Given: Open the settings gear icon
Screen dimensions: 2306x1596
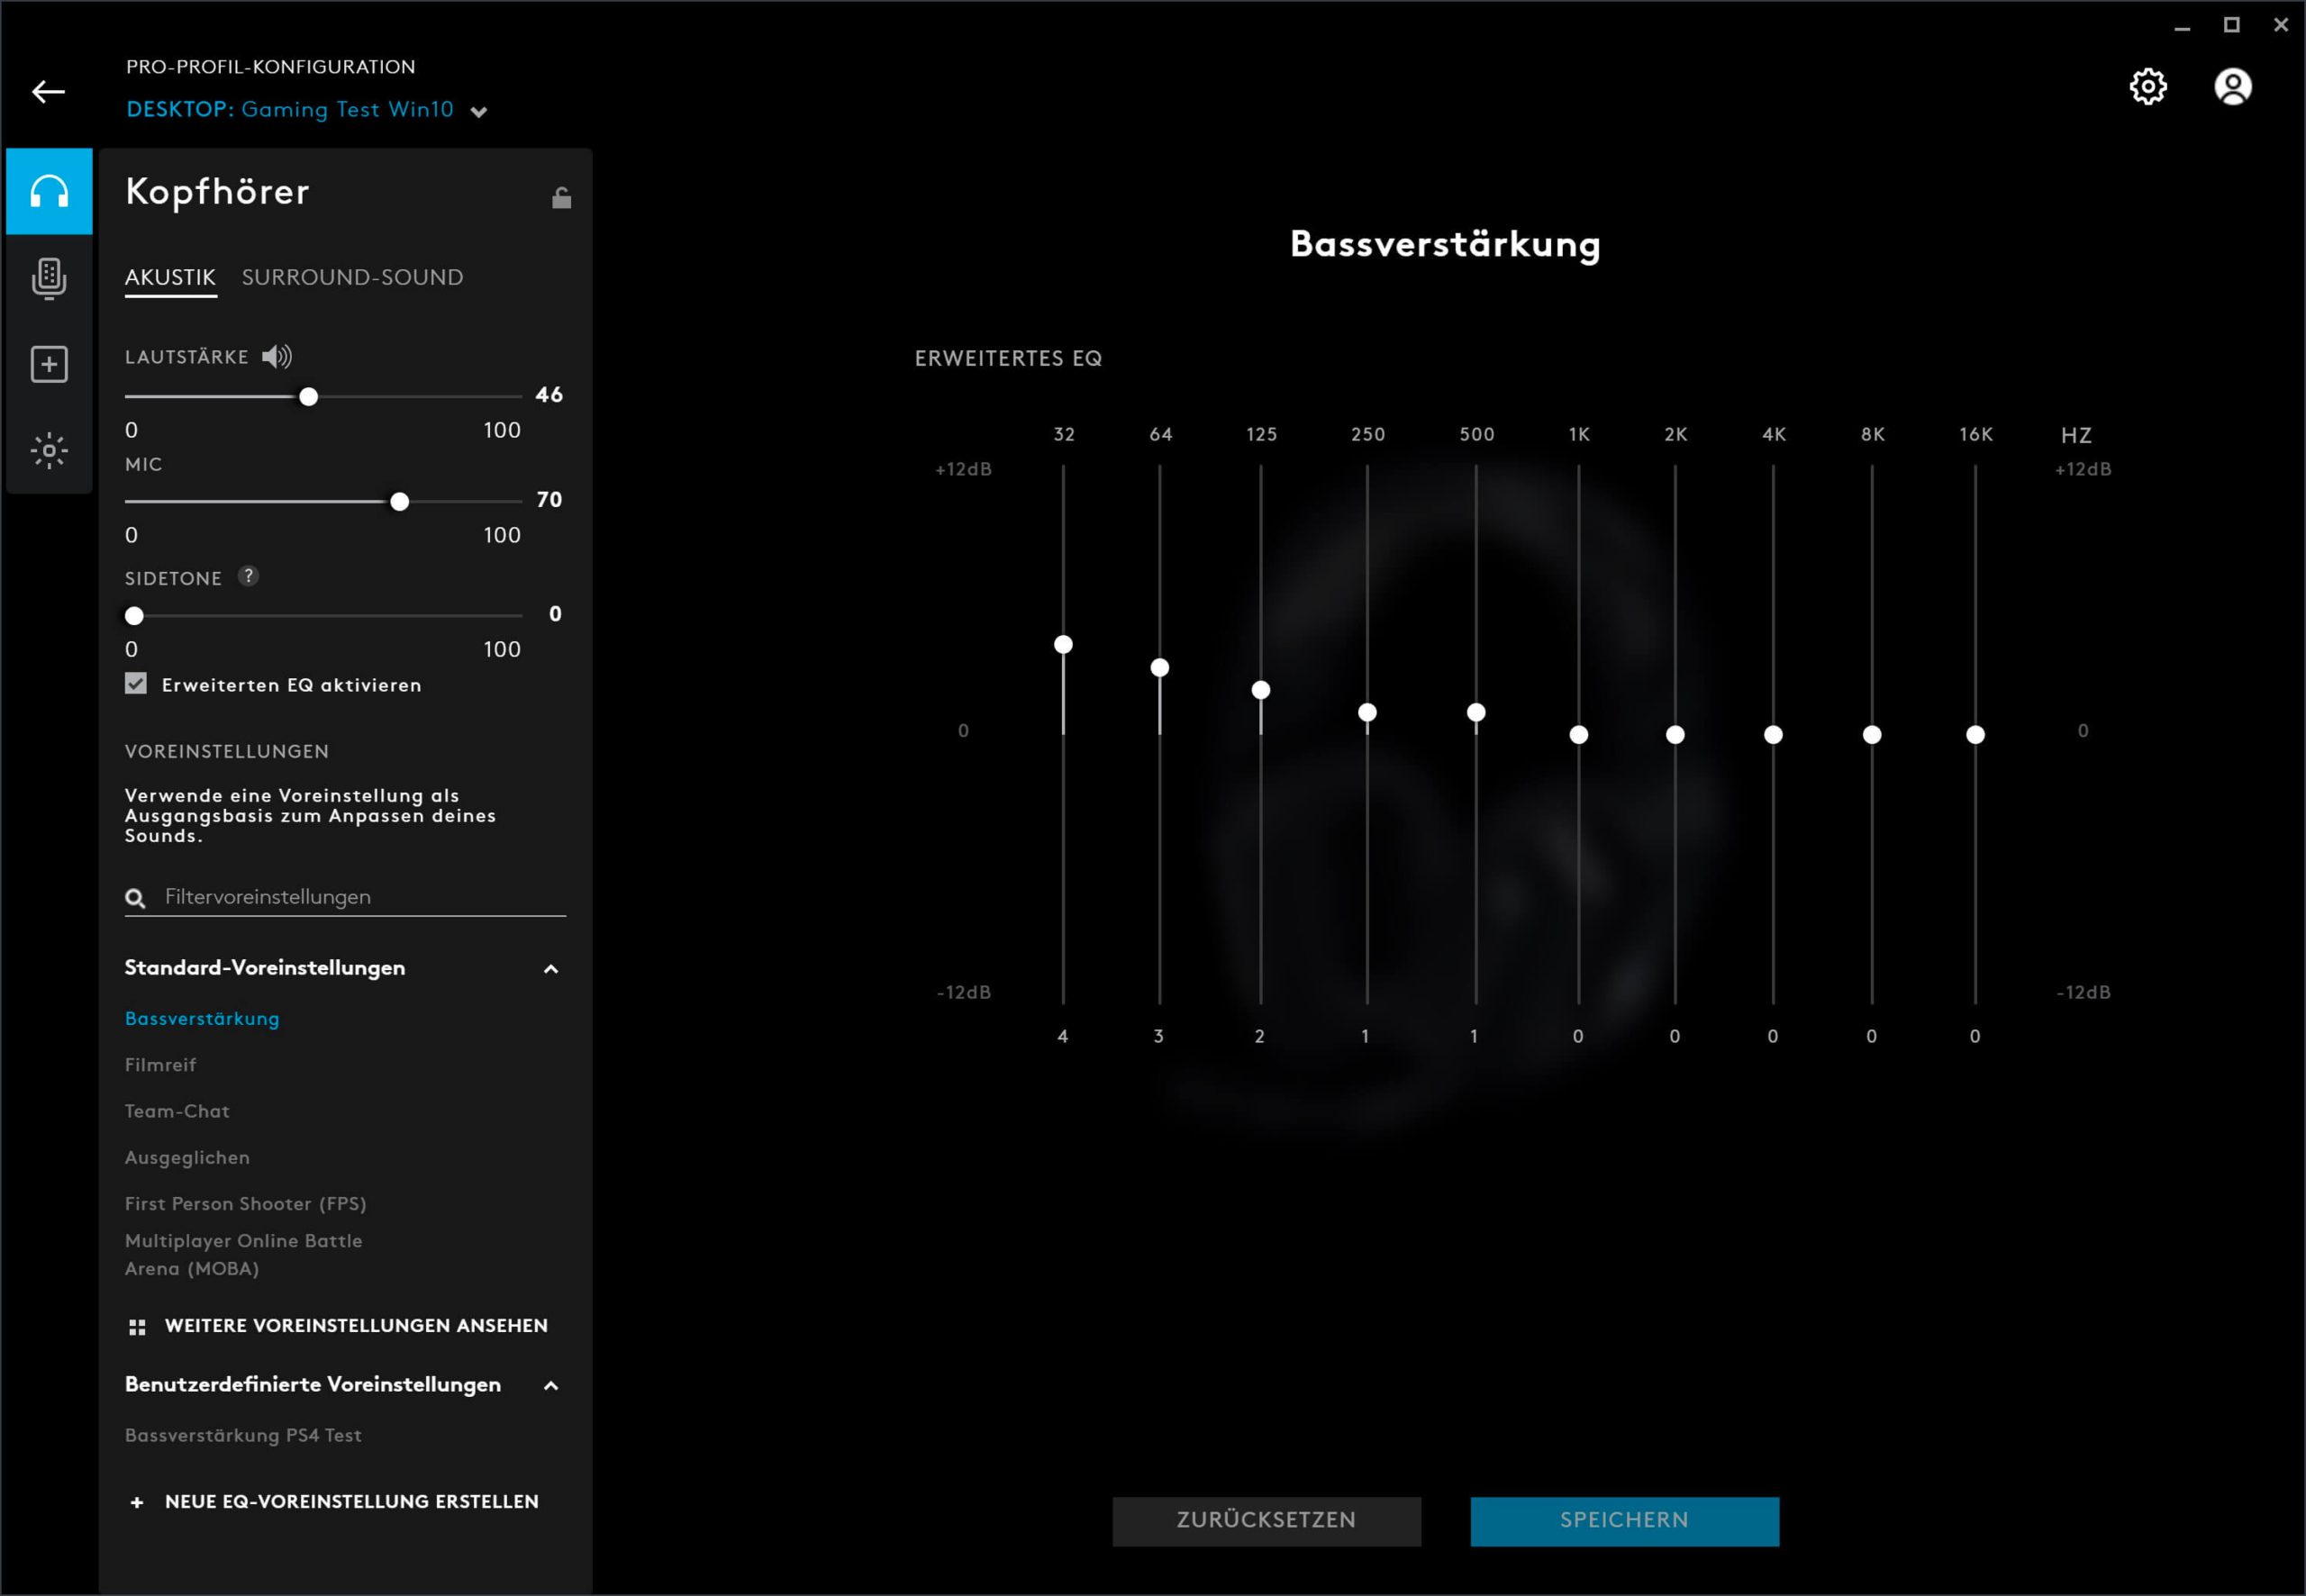Looking at the screenshot, I should (x=2148, y=87).
